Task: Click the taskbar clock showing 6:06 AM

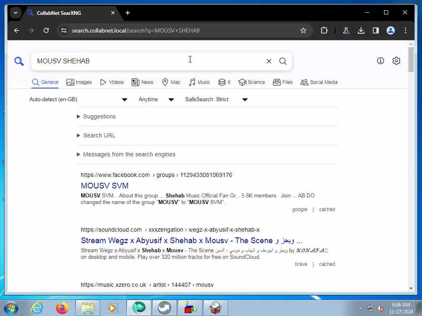Action: [401, 308]
